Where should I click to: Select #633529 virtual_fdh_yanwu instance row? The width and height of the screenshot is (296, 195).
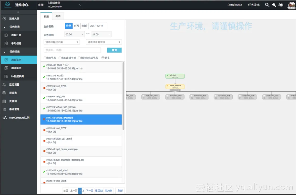tap(81, 109)
